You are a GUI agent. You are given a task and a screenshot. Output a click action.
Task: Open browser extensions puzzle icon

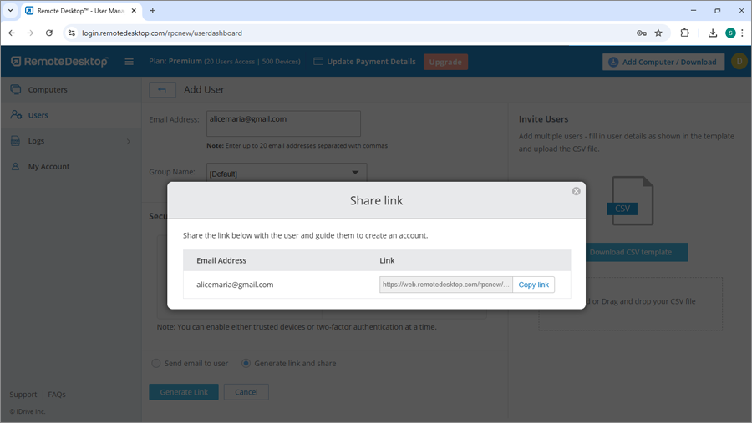(x=685, y=33)
